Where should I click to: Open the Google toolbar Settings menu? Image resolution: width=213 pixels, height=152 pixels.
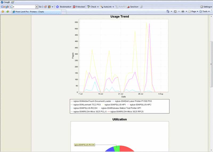(x=206, y=7)
